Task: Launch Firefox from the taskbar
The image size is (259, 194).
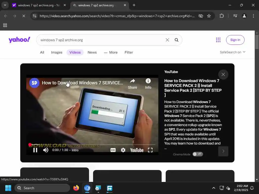Action: (76, 188)
